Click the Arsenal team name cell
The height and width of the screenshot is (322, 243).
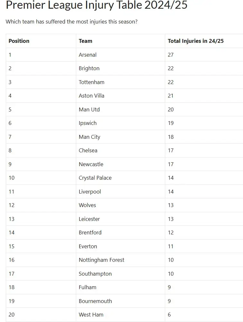88,55
